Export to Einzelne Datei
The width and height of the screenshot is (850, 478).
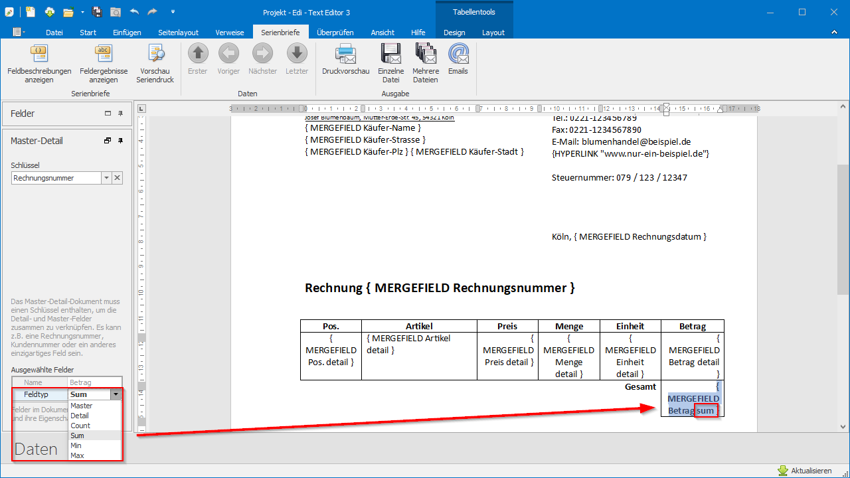pos(390,54)
